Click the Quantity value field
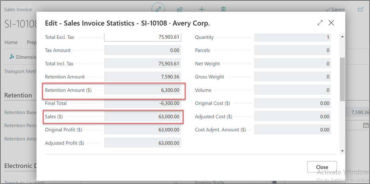 point(292,37)
